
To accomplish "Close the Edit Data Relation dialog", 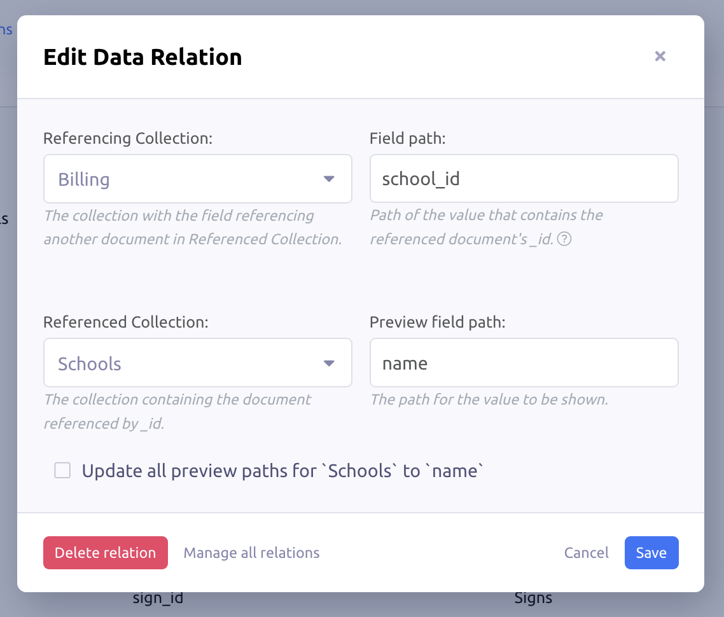I will (x=660, y=56).
